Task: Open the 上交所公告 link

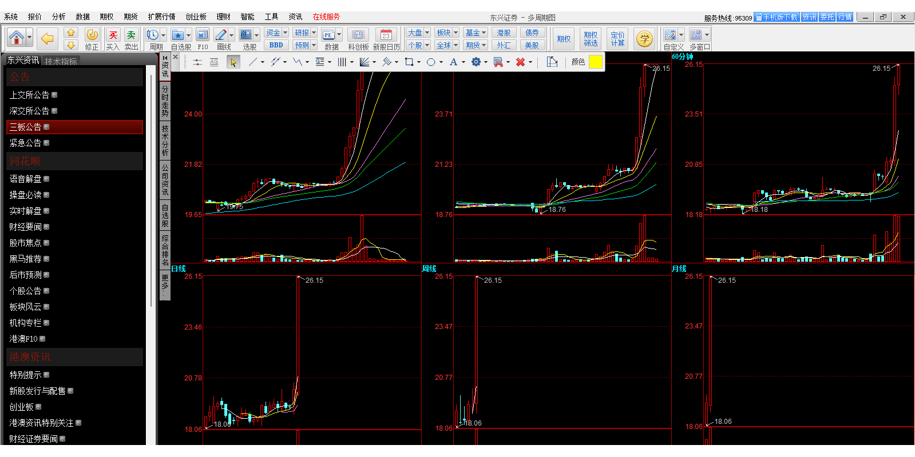Action: pos(29,95)
